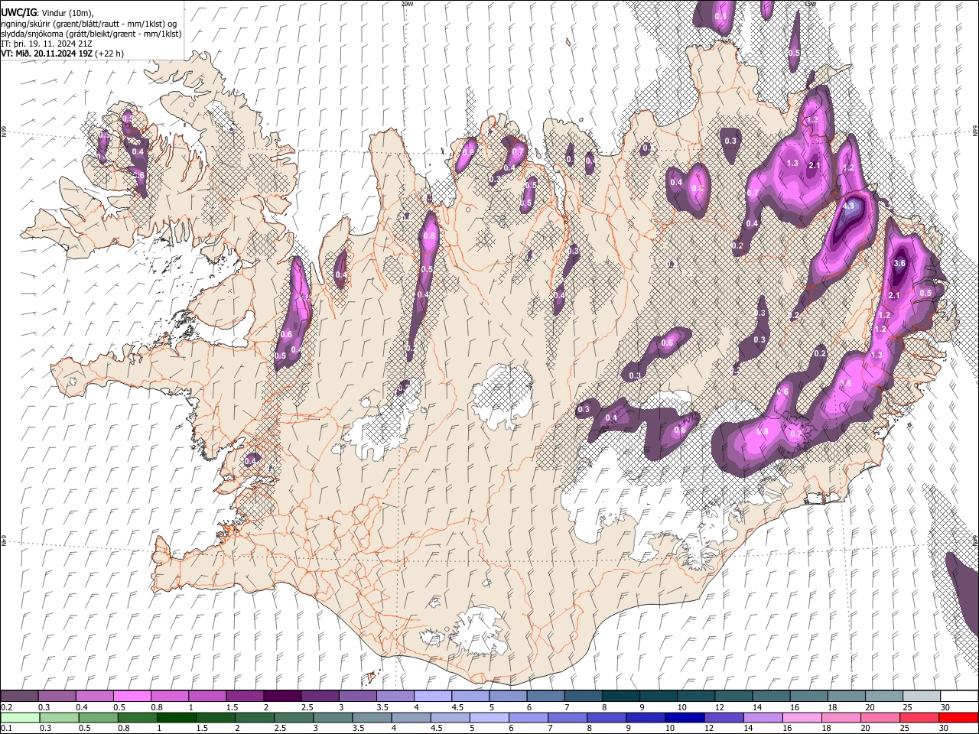Select the dark navy blue rain swatch labeled 10
The width and height of the screenshot is (979, 734).
(x=685, y=718)
